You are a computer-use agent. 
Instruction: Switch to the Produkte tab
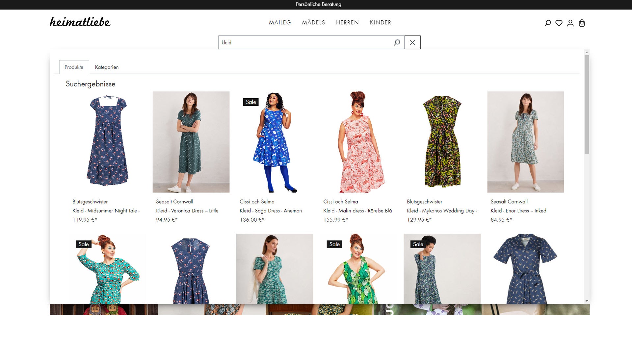[x=74, y=67]
